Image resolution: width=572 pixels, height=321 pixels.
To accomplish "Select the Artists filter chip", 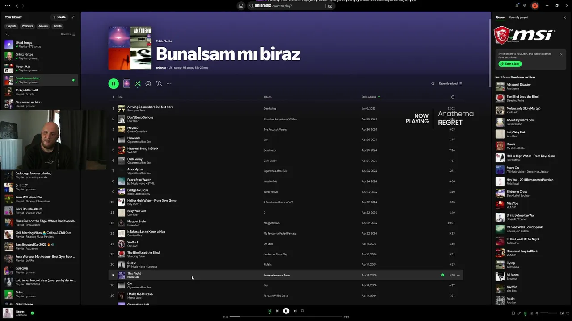I will click(58, 26).
